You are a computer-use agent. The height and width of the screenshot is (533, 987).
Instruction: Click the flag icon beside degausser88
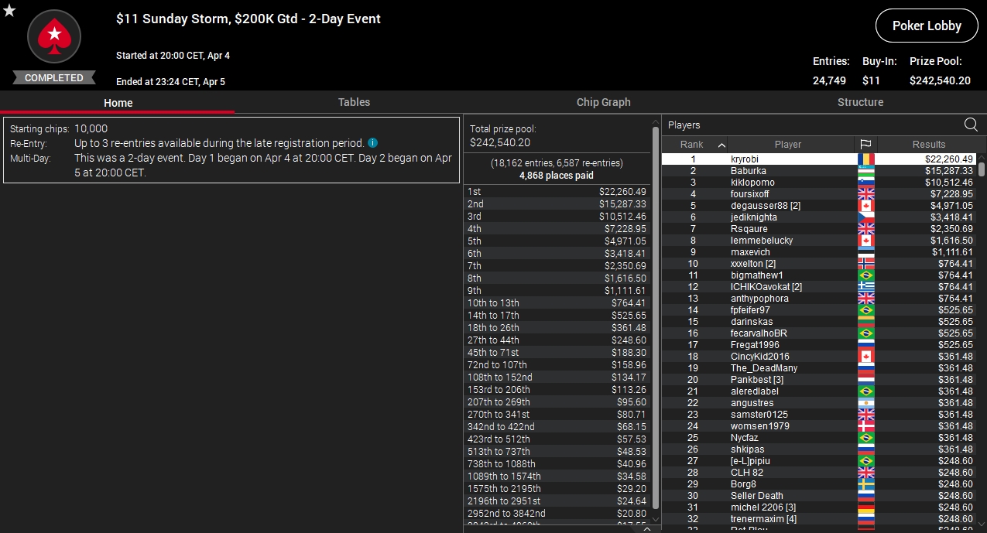[x=865, y=206]
